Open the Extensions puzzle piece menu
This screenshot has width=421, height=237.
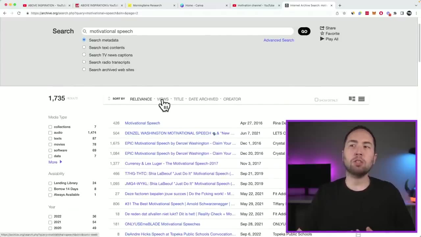point(395,13)
